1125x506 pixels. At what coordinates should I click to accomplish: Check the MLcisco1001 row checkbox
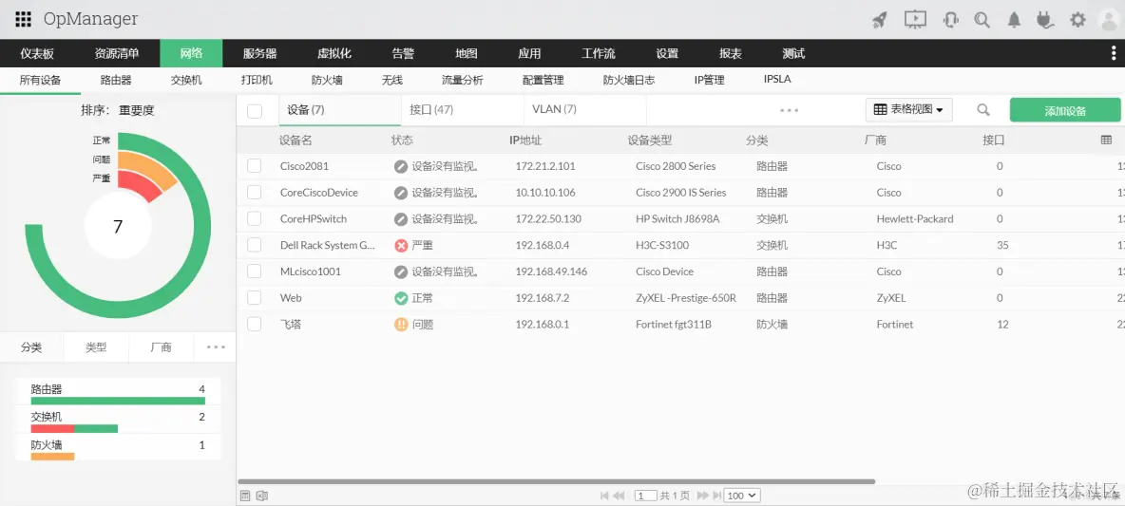254,272
